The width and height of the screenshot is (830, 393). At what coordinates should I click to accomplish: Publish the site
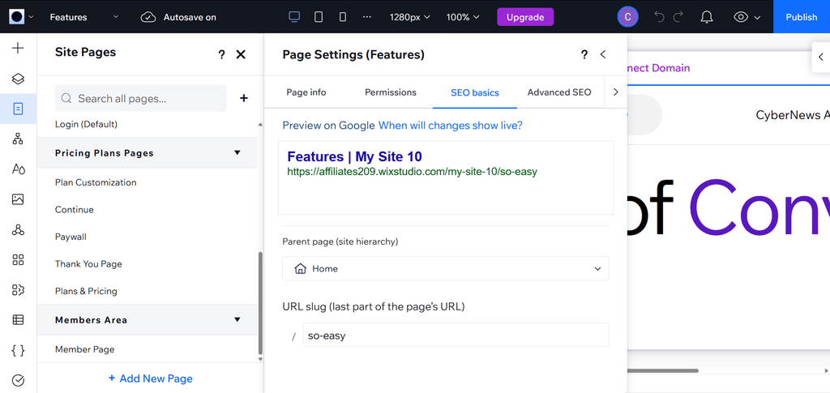click(x=802, y=17)
